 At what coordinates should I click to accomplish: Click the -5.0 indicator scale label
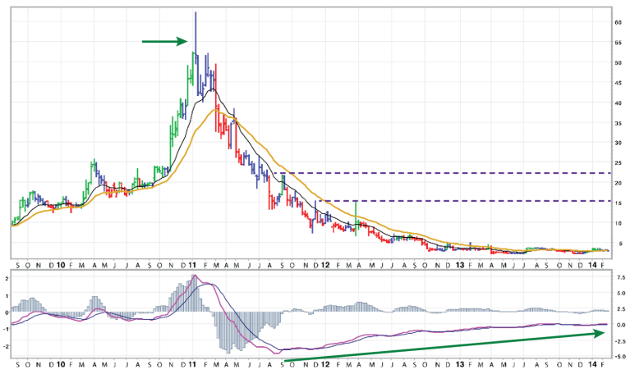620,357
